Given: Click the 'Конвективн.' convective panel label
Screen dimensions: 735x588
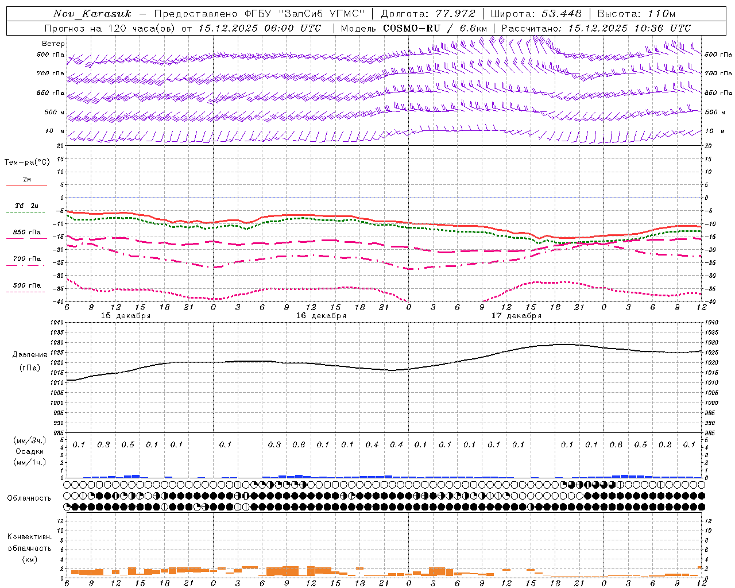Looking at the screenshot, I should pos(29,537).
